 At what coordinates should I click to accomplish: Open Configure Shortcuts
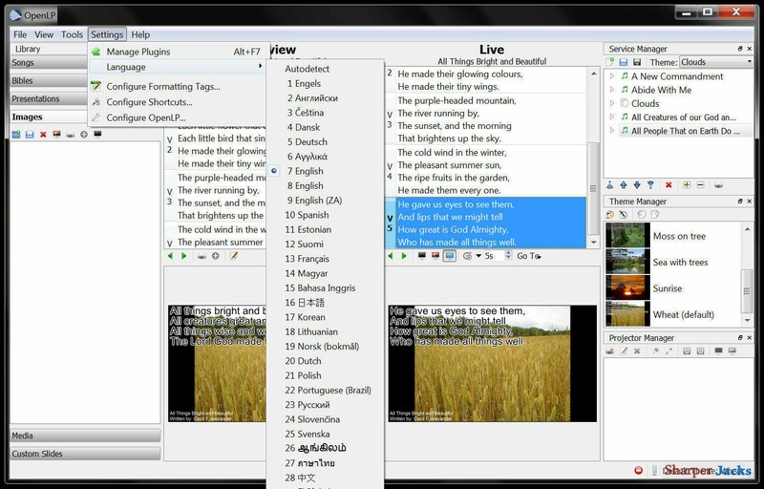coord(178,102)
